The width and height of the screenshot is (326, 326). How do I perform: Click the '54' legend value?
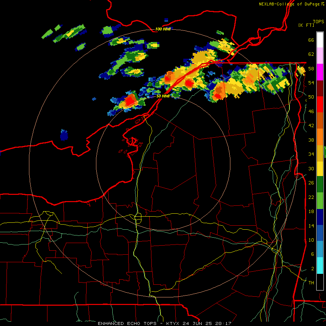(x=311, y=83)
